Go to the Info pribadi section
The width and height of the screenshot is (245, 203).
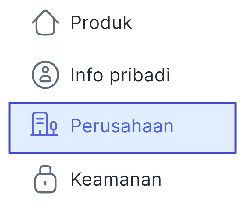click(x=122, y=75)
